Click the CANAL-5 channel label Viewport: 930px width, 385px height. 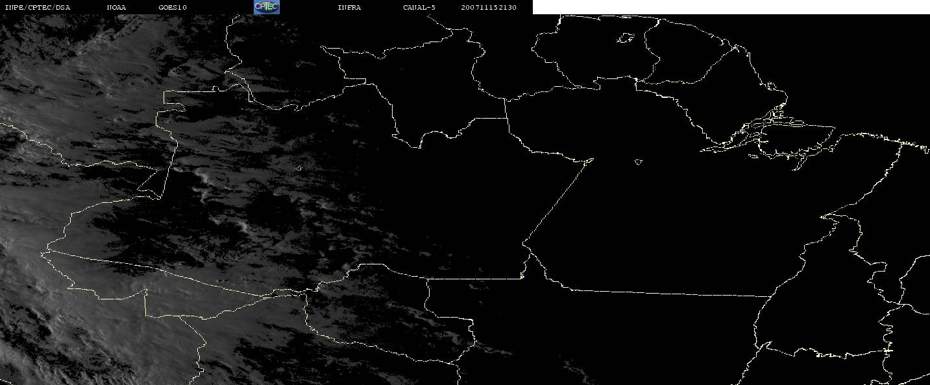coord(419,8)
